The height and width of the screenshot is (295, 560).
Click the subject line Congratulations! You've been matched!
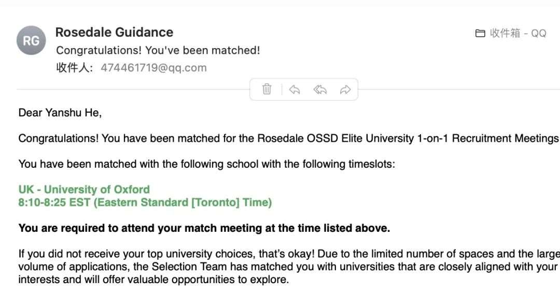(x=158, y=50)
